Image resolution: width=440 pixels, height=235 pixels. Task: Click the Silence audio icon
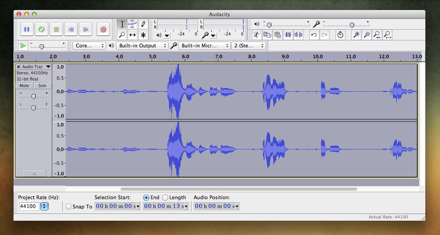(x=298, y=35)
